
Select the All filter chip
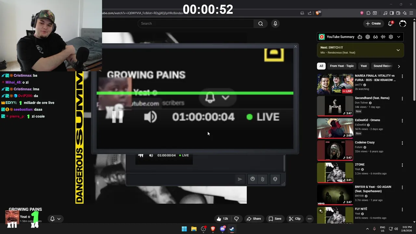point(321,66)
